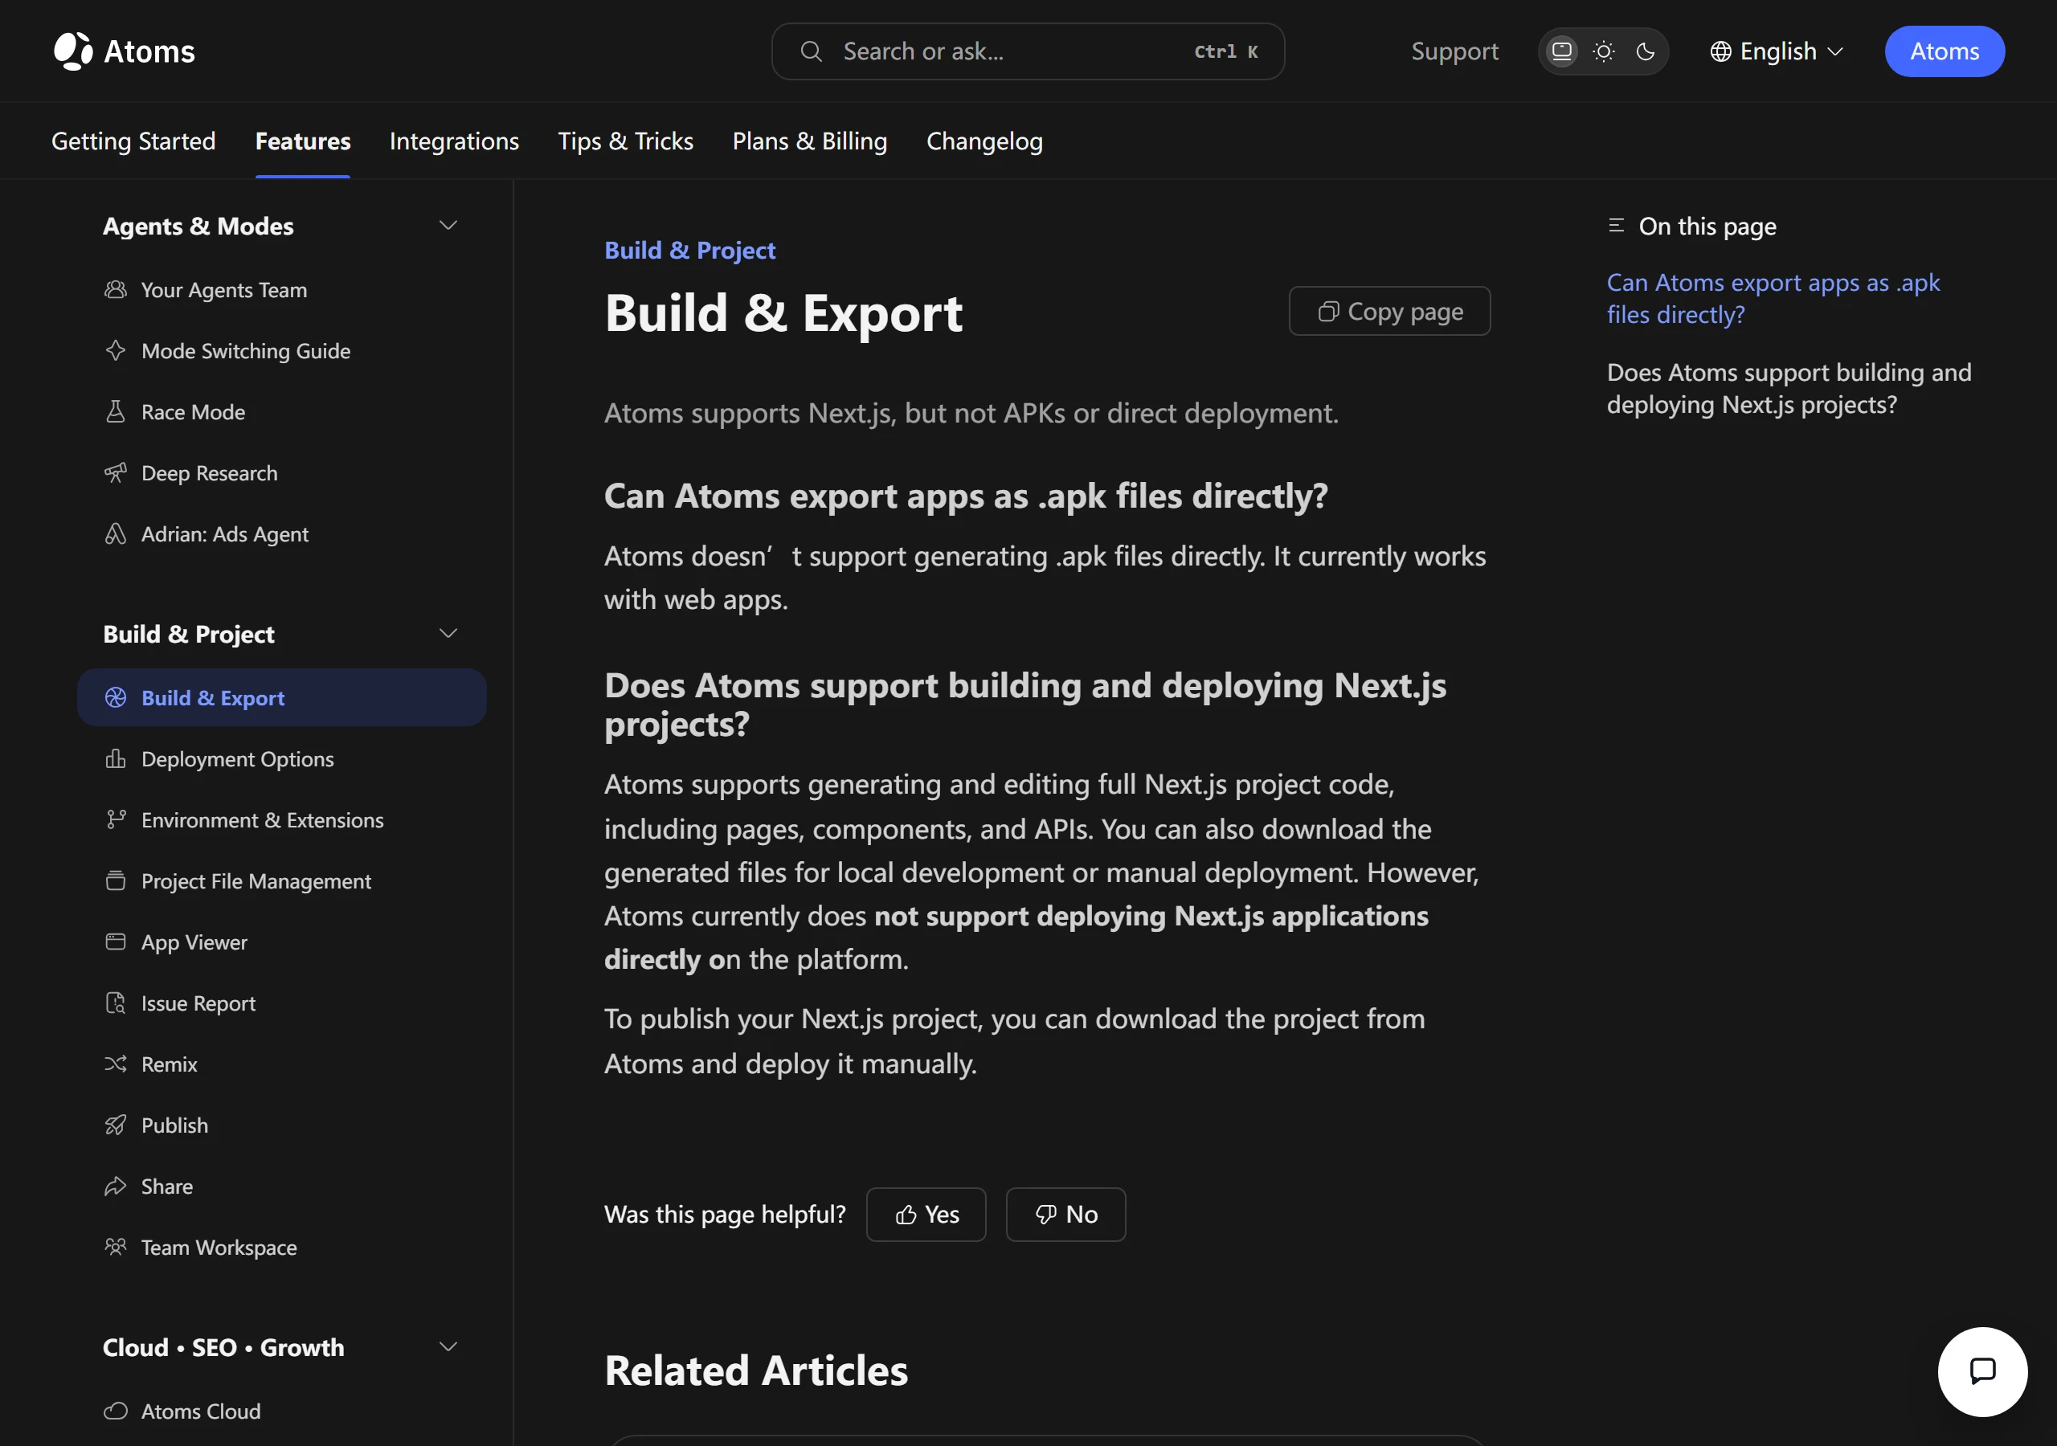Click the Atoms logo icon

coord(73,51)
